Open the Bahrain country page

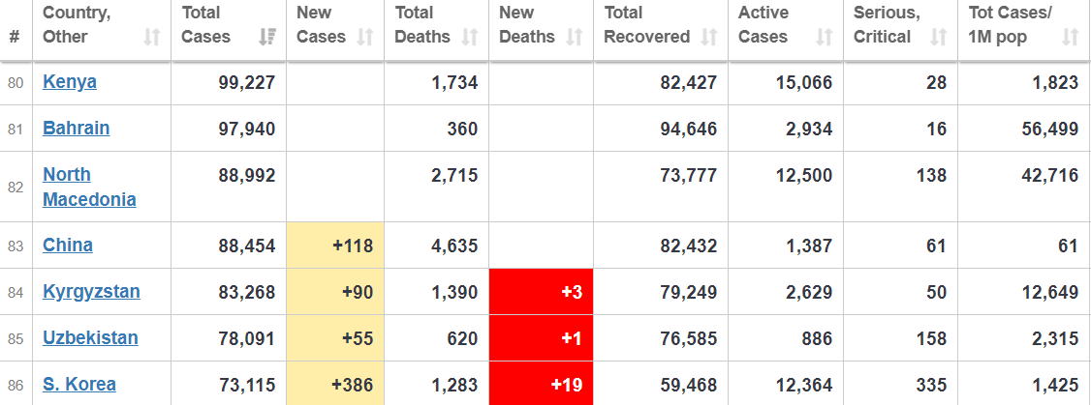coord(76,129)
